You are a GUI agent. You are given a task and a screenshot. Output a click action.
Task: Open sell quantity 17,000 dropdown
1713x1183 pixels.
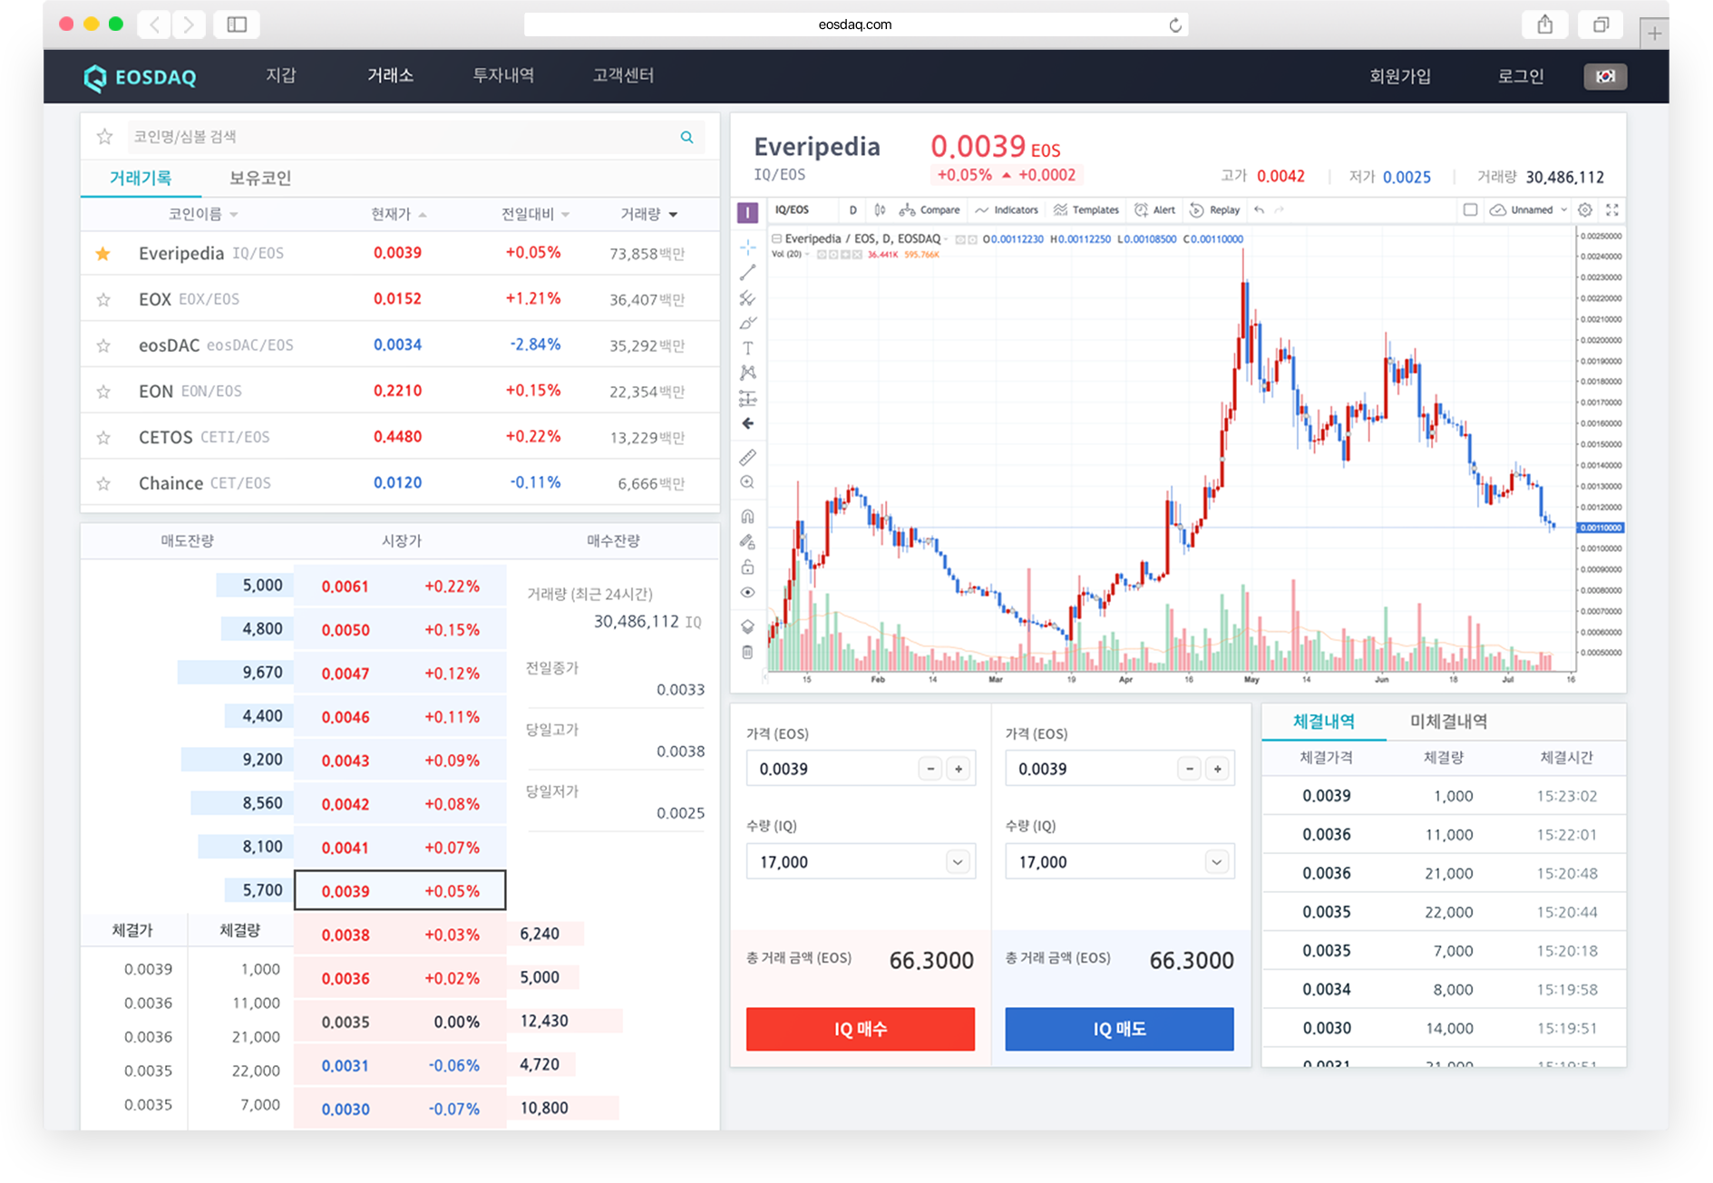(1217, 862)
